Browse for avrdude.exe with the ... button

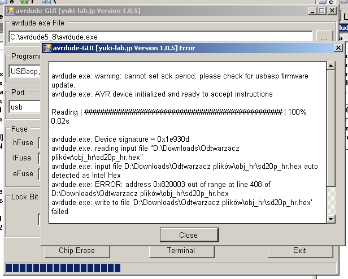click(x=324, y=37)
